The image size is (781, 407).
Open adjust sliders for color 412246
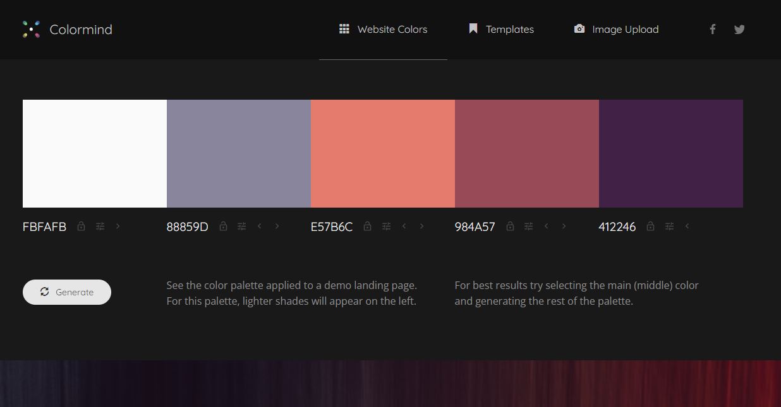point(669,227)
